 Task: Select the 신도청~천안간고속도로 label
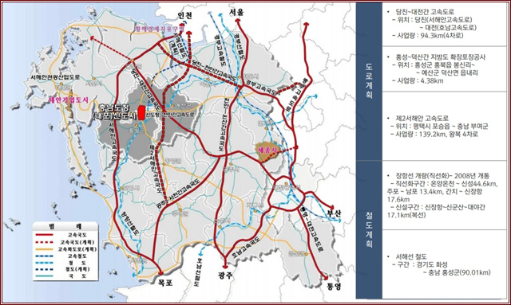click(170, 115)
